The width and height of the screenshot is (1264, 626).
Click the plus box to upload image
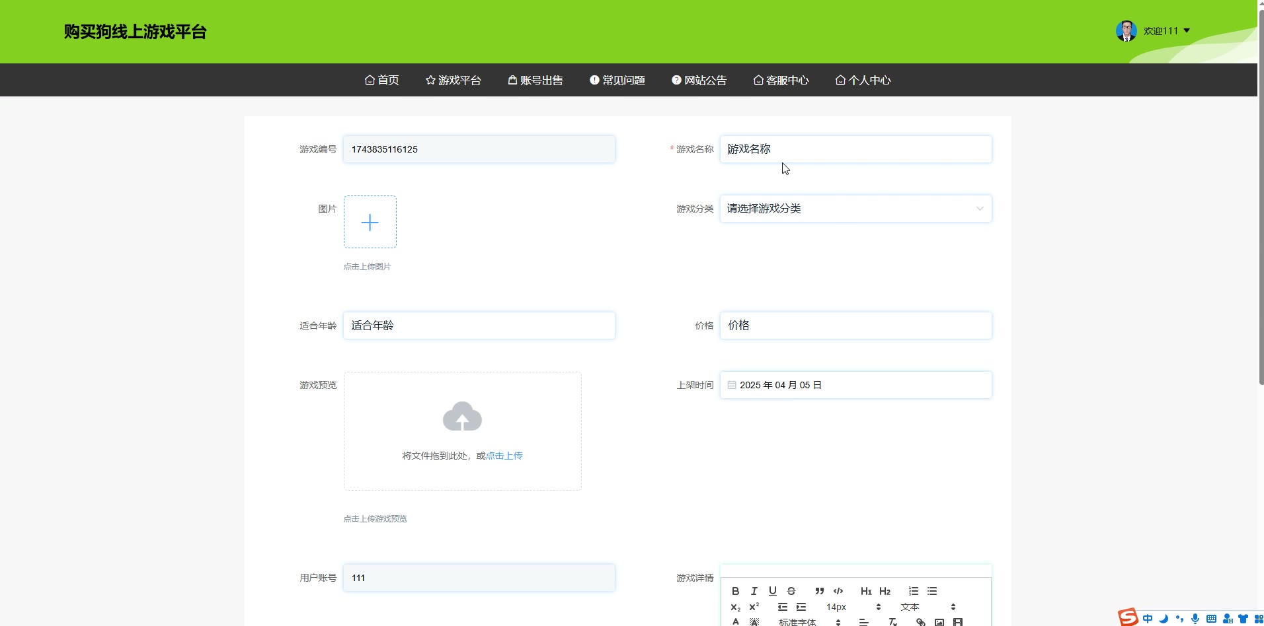coord(370,223)
